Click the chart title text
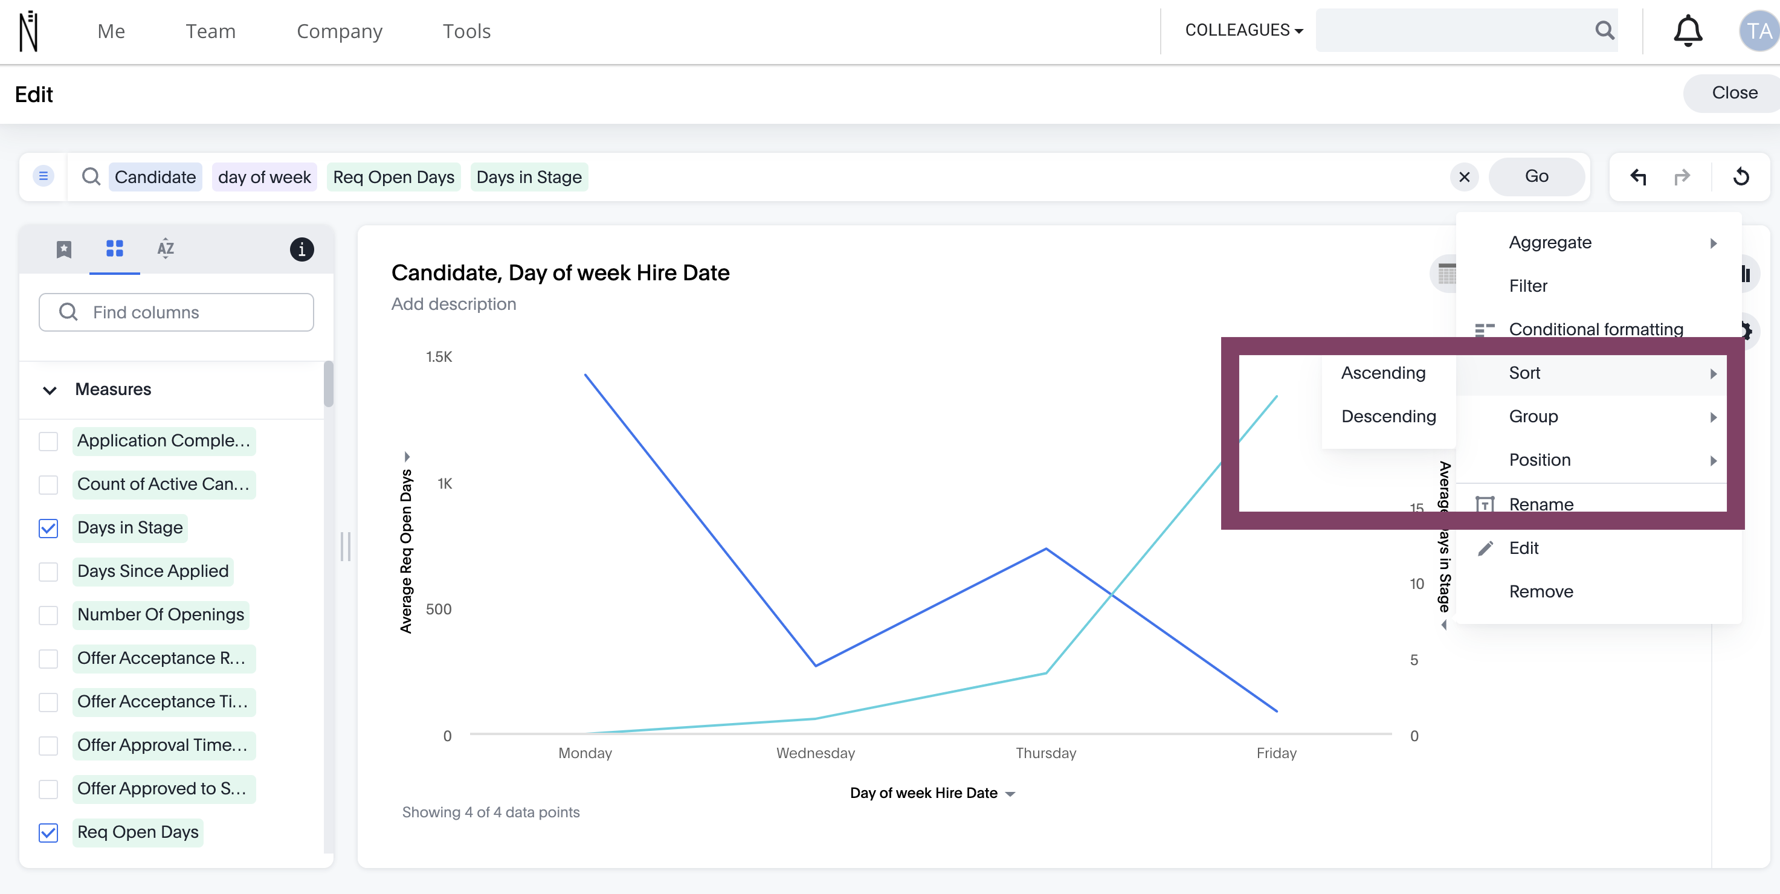 point(560,273)
